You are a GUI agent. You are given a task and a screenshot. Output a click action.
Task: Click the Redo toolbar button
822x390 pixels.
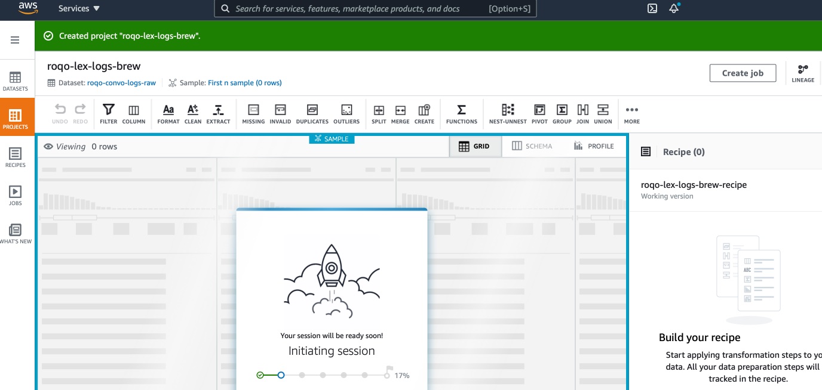point(80,113)
